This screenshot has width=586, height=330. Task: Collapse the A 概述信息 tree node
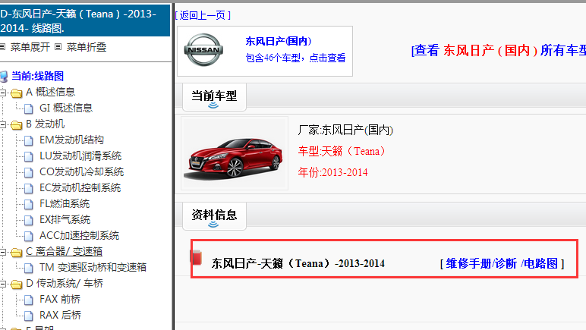[x=3, y=93]
